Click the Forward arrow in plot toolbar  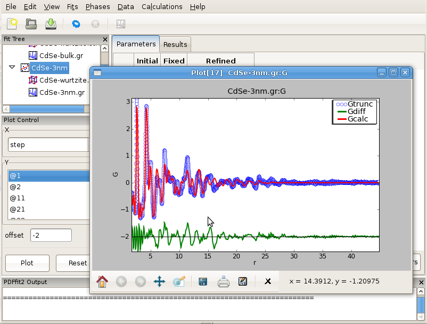point(141,281)
